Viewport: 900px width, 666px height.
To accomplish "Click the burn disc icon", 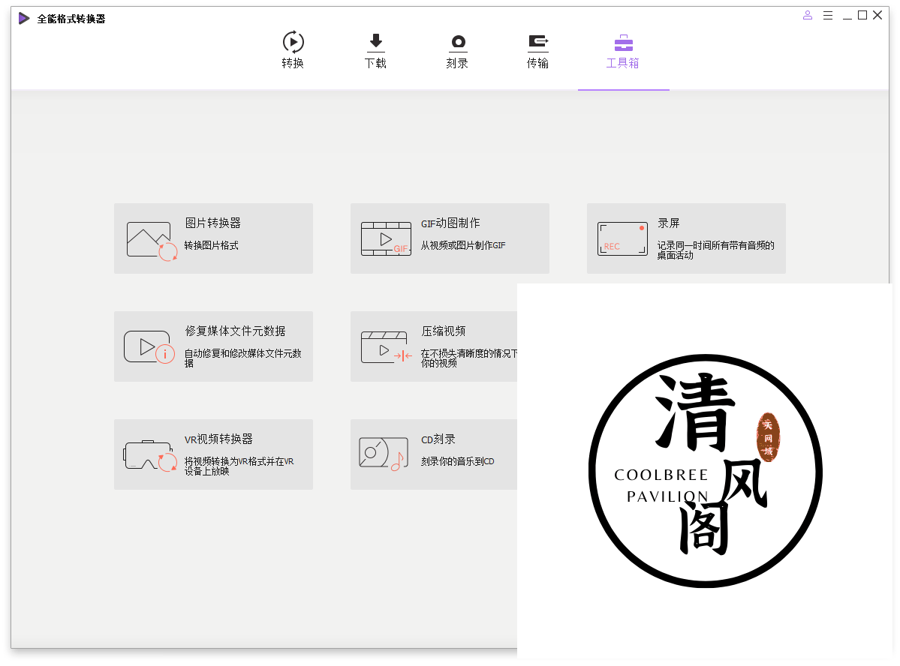I will tap(458, 43).
